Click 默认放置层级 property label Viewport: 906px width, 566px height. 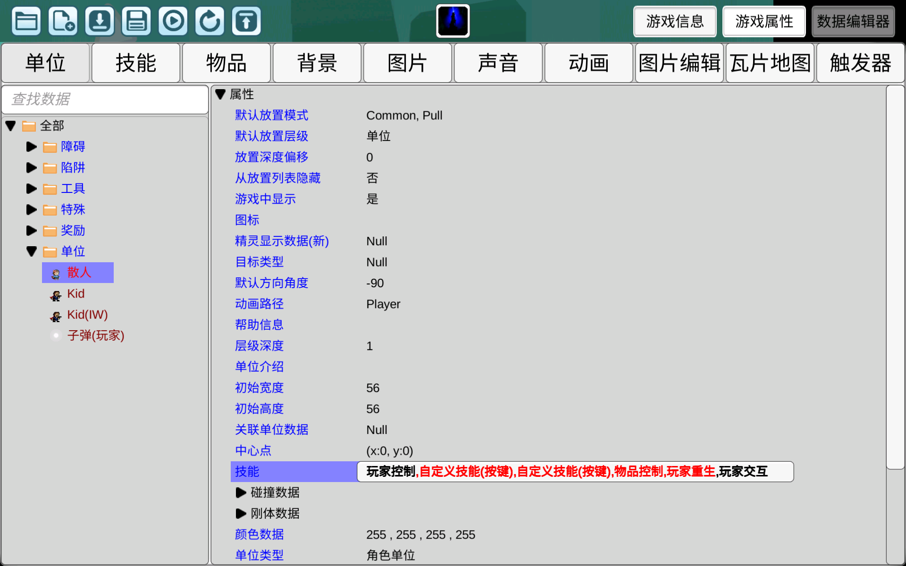pyautogui.click(x=271, y=136)
